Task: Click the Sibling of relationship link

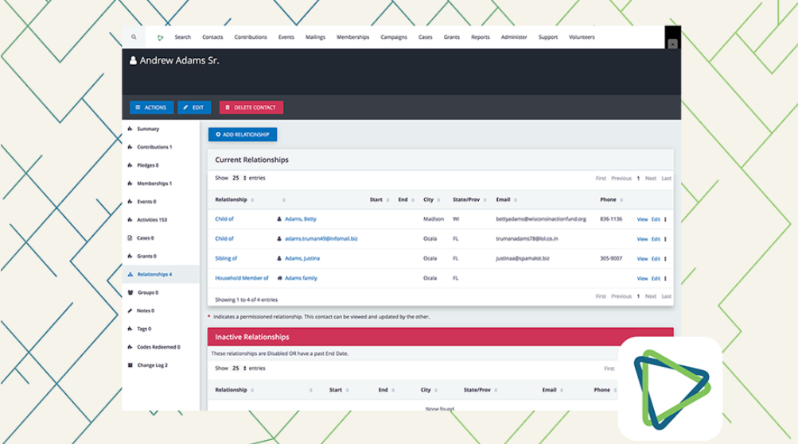Action: pos(226,259)
